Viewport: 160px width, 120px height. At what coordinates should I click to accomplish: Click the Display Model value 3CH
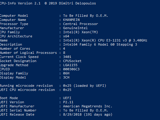coord(66,77)
